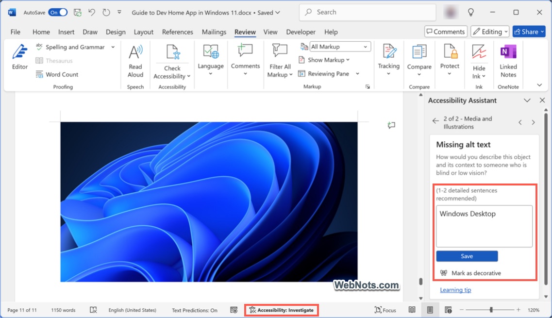
Task: Open the Compare tool
Action: [x=419, y=60]
